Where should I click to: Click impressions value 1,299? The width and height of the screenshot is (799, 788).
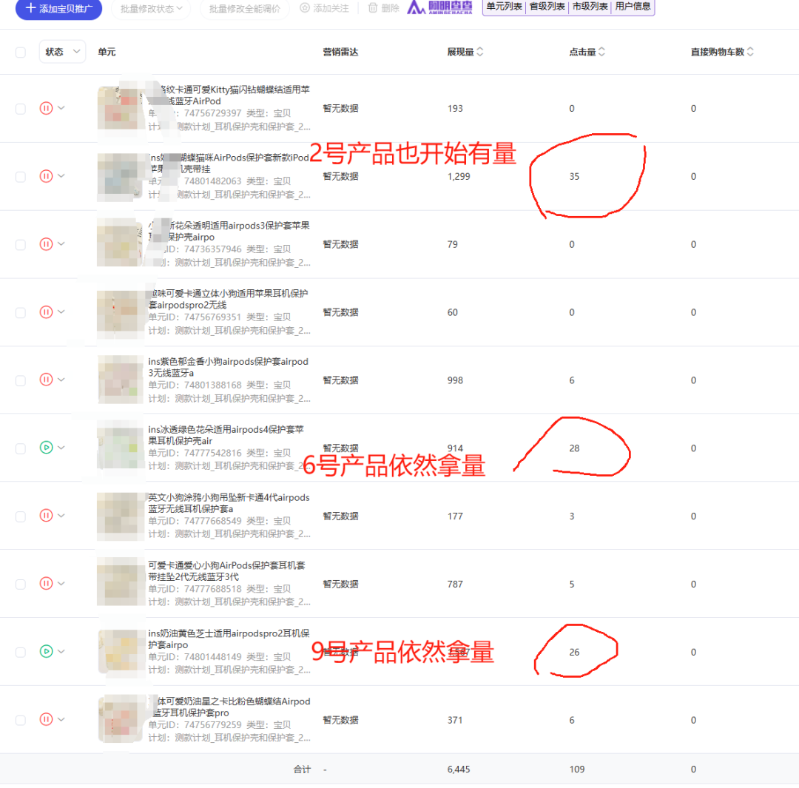(459, 176)
